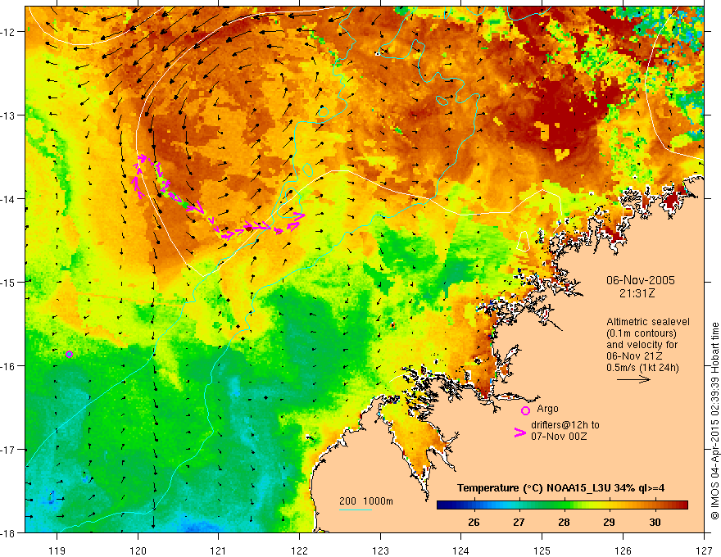Click the latitude label -16

coord(9,366)
